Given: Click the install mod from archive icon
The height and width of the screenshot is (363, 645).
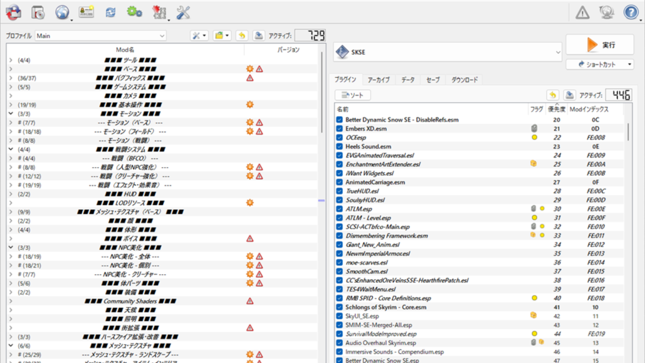Looking at the screenshot, I should [38, 13].
